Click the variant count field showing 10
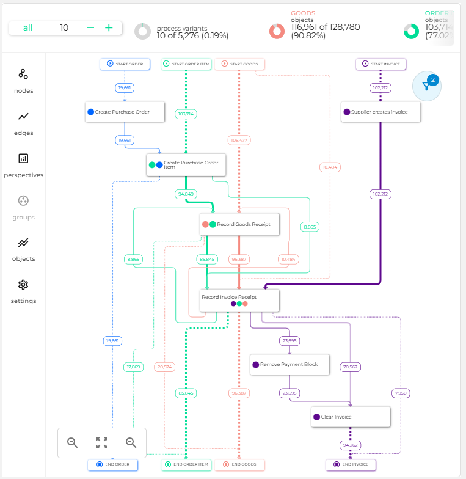The image size is (466, 479). click(64, 28)
